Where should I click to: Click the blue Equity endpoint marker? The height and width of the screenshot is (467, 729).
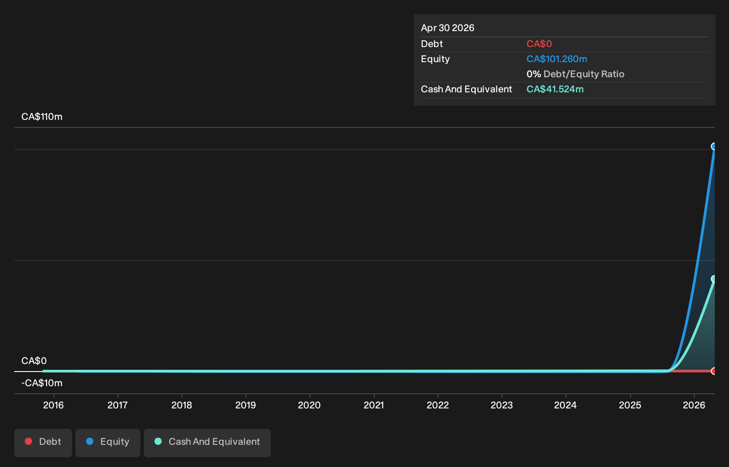(x=714, y=146)
